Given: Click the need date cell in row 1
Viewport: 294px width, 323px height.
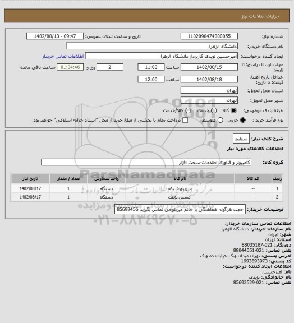Looking at the screenshot, I should tap(30, 188).
